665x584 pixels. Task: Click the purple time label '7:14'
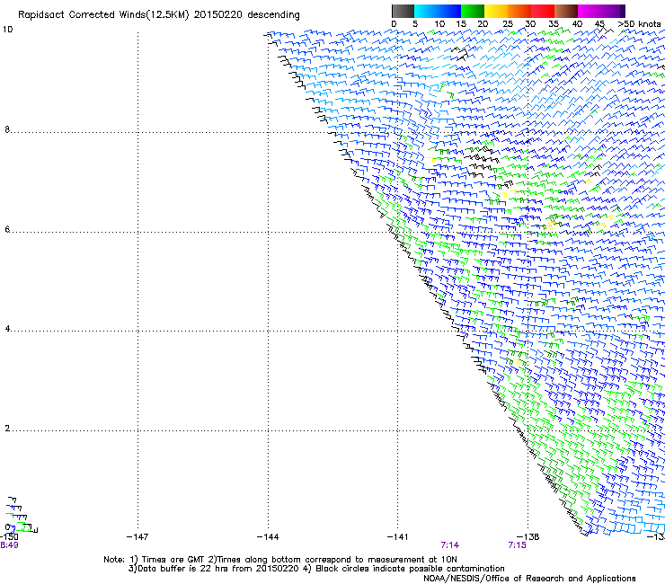point(450,545)
